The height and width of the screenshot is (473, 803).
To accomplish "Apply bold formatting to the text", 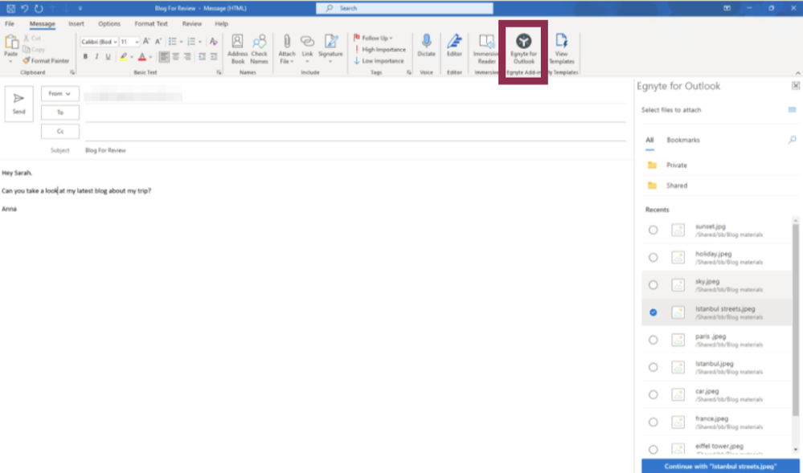I will click(x=85, y=58).
